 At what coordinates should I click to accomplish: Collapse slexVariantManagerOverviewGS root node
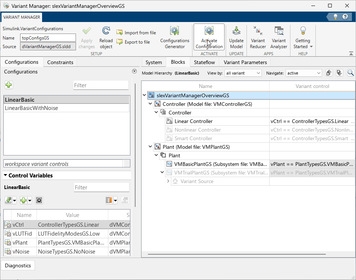[x=144, y=95]
